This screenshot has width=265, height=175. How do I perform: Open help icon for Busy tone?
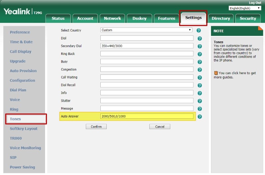[x=200, y=62]
